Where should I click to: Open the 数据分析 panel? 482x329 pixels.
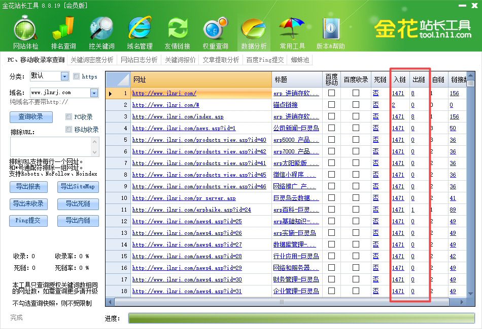pos(253,30)
